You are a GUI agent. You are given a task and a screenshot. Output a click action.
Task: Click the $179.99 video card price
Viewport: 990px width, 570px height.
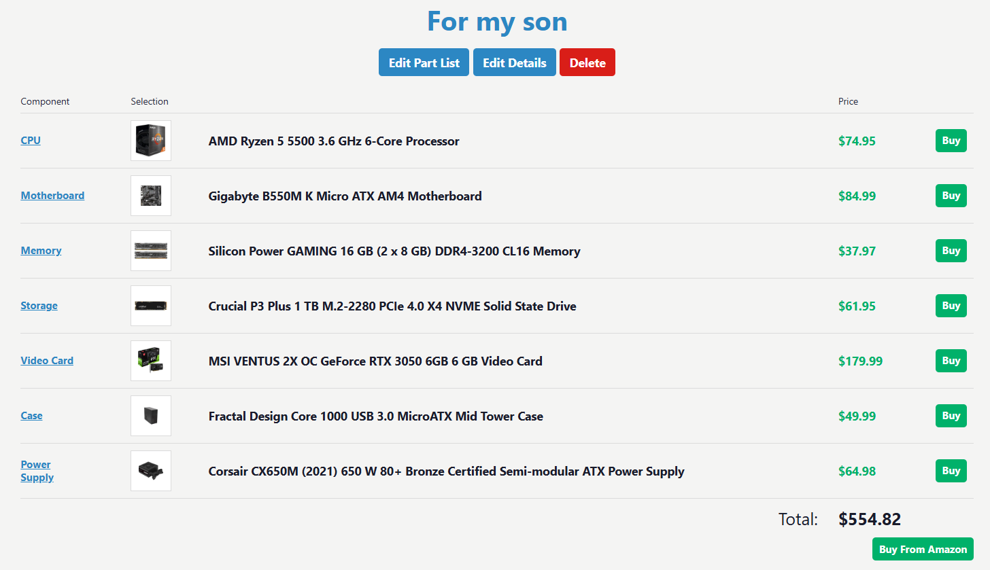click(x=860, y=361)
